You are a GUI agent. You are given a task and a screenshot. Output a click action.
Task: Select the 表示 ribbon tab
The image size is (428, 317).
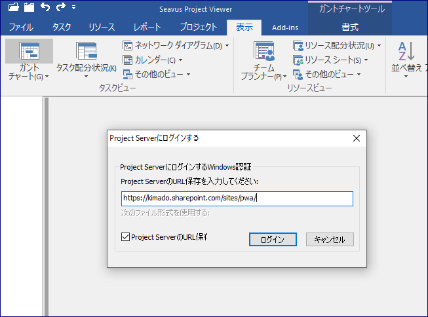(x=244, y=28)
